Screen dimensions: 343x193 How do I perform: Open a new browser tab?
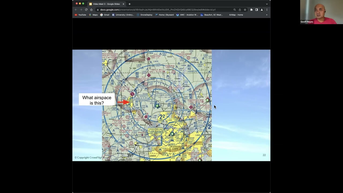[x=129, y=4]
